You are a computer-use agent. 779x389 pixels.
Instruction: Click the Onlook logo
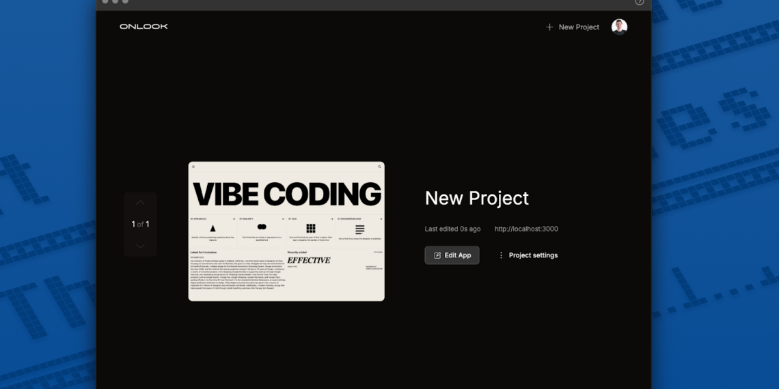(x=143, y=27)
